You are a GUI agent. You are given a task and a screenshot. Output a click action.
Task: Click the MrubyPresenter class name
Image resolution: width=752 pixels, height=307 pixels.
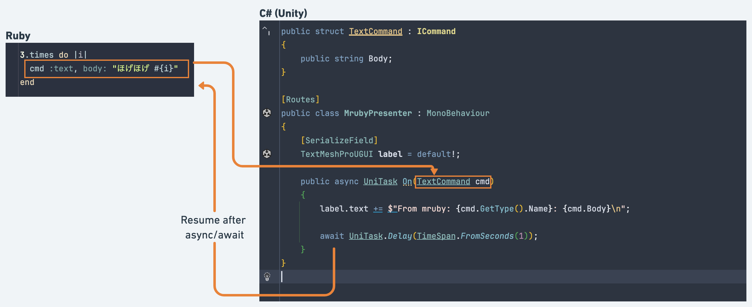378,113
